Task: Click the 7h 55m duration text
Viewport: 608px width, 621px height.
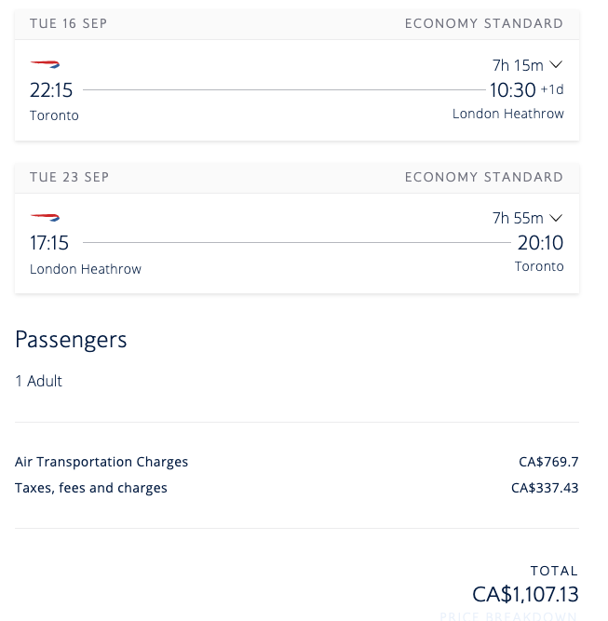Action: coord(518,218)
